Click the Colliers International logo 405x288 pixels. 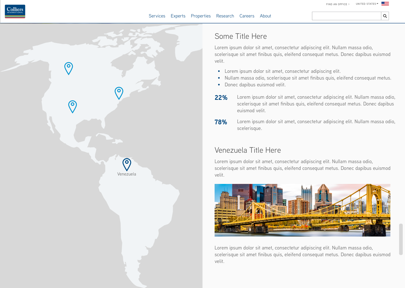pos(15,12)
